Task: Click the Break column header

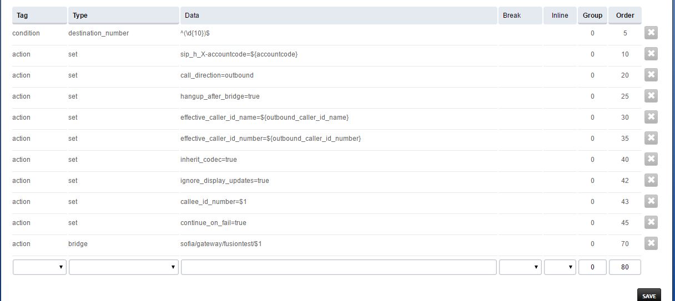Action: [x=520, y=16]
